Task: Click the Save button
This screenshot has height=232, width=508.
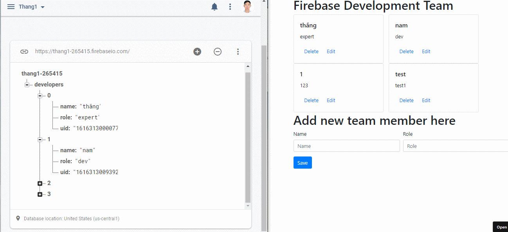Action: pyautogui.click(x=303, y=163)
